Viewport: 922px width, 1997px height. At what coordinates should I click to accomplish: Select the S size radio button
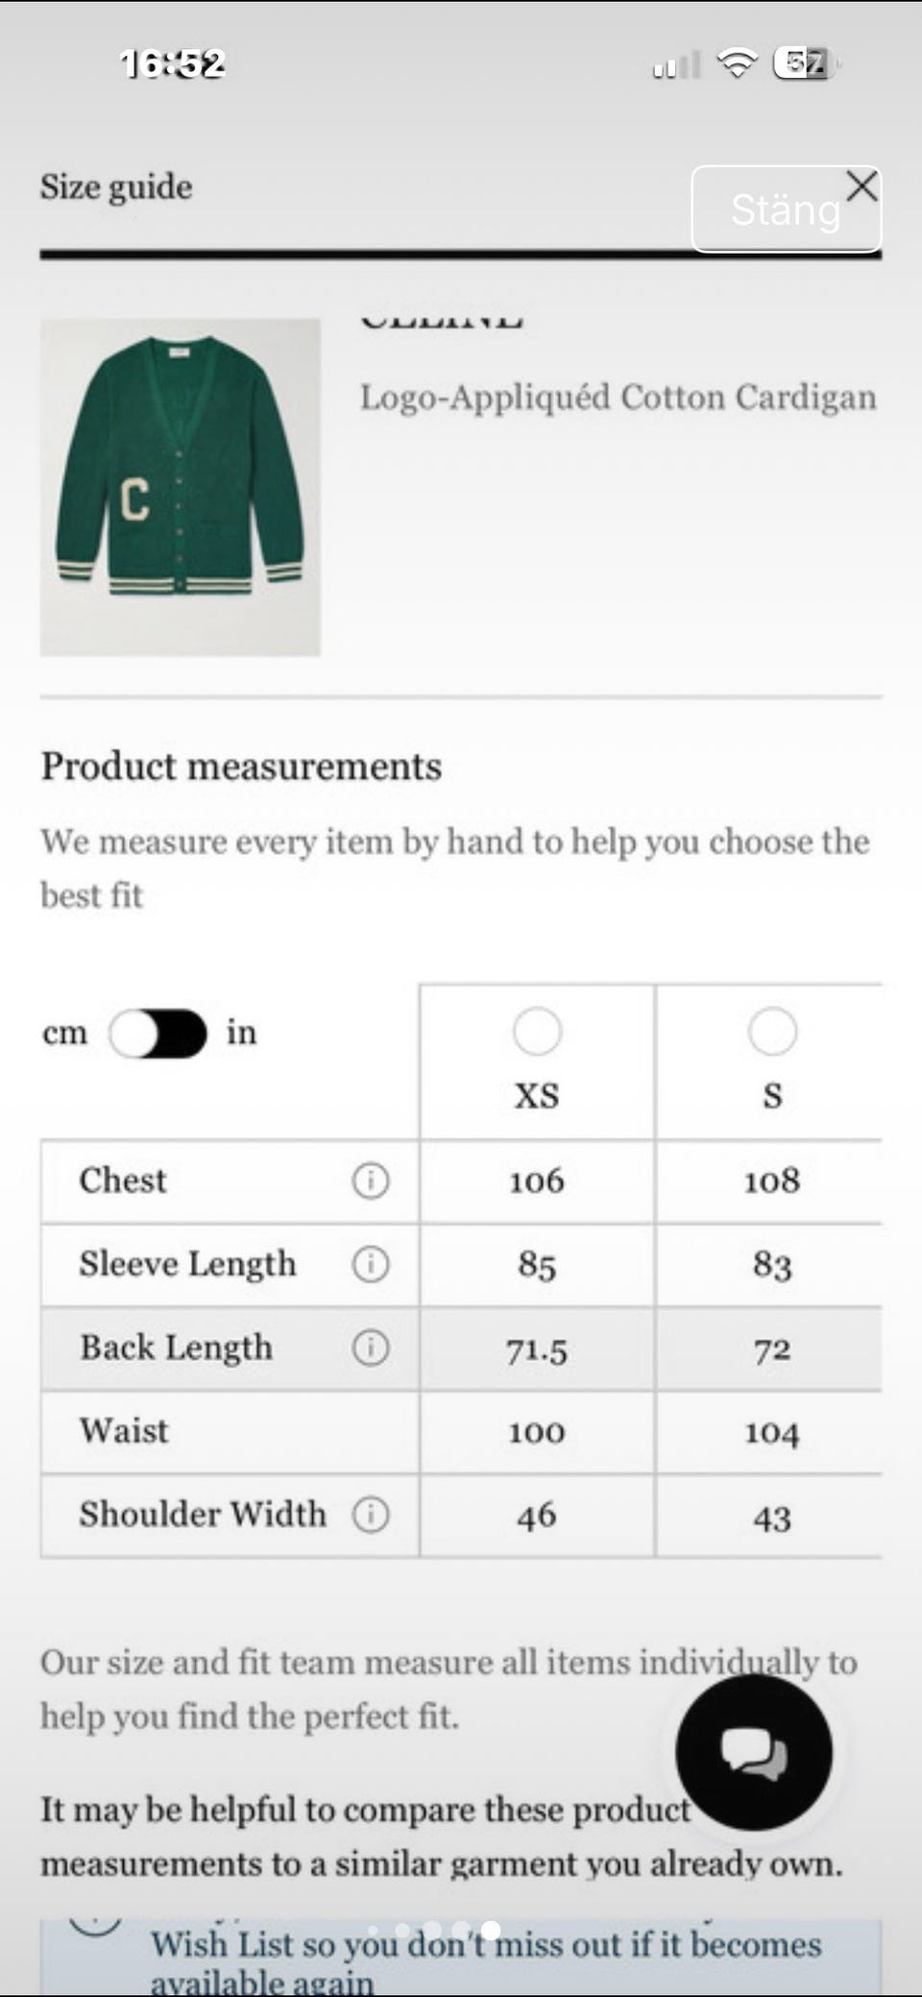coord(772,1032)
